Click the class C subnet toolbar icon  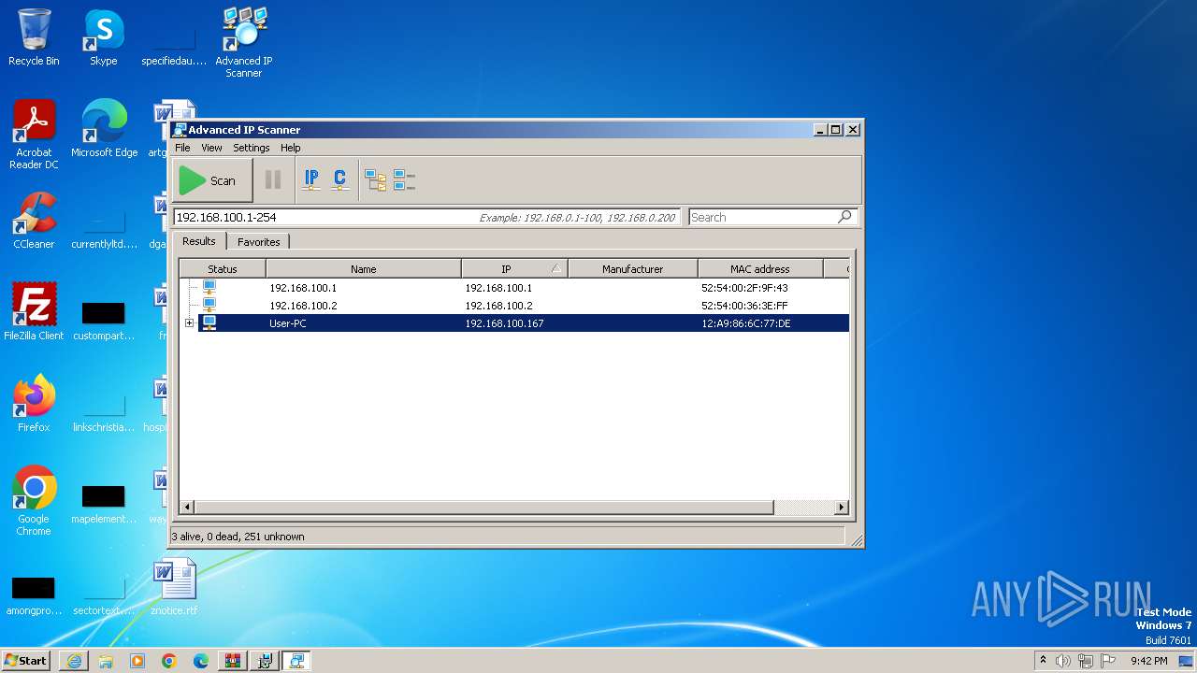[340, 180]
